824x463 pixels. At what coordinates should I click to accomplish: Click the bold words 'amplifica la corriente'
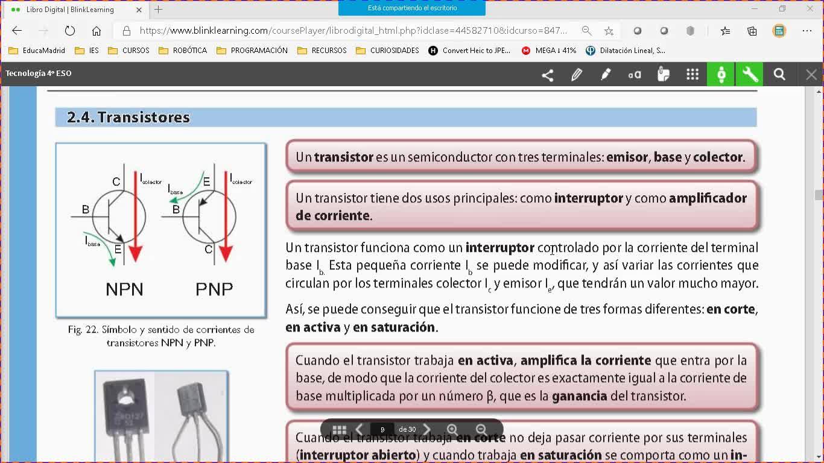tap(586, 361)
